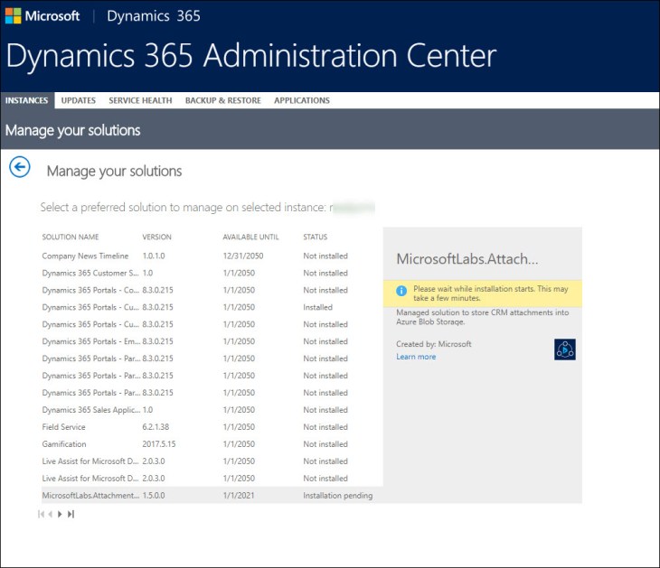Select the Gamification solution row

point(64,444)
